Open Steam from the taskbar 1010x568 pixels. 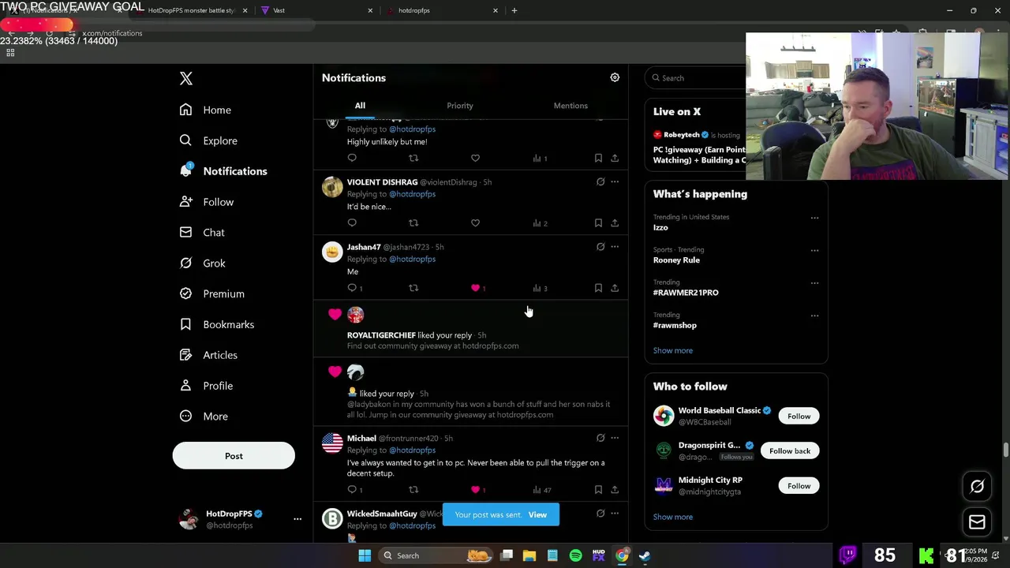click(645, 555)
